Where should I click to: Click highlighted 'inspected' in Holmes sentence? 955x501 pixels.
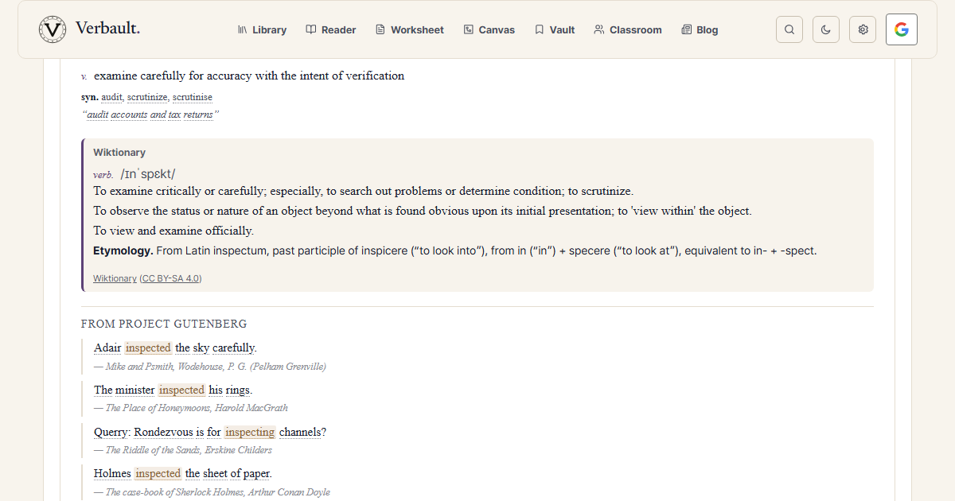(158, 473)
